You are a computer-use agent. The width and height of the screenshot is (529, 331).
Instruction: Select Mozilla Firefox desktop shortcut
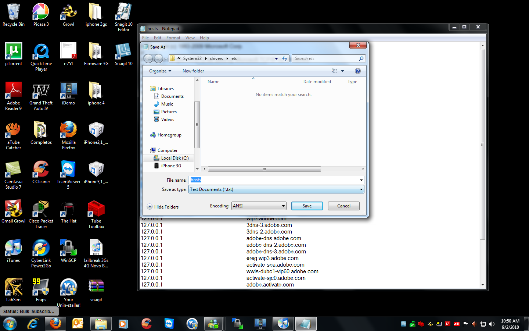pyautogui.click(x=68, y=135)
